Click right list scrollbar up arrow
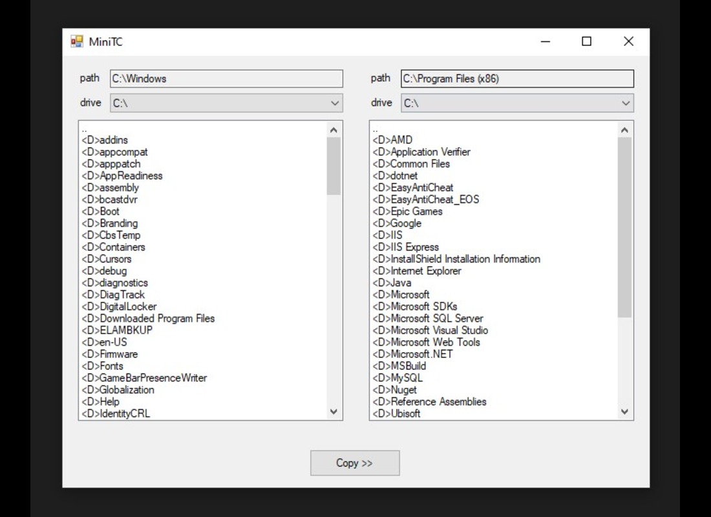 (624, 130)
